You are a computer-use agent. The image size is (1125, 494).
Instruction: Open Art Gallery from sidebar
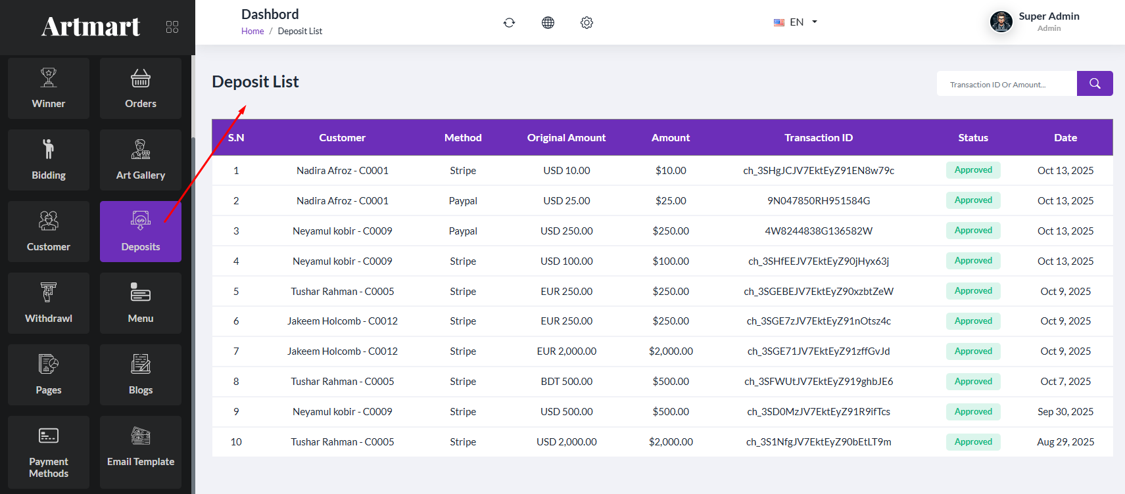[141, 160]
